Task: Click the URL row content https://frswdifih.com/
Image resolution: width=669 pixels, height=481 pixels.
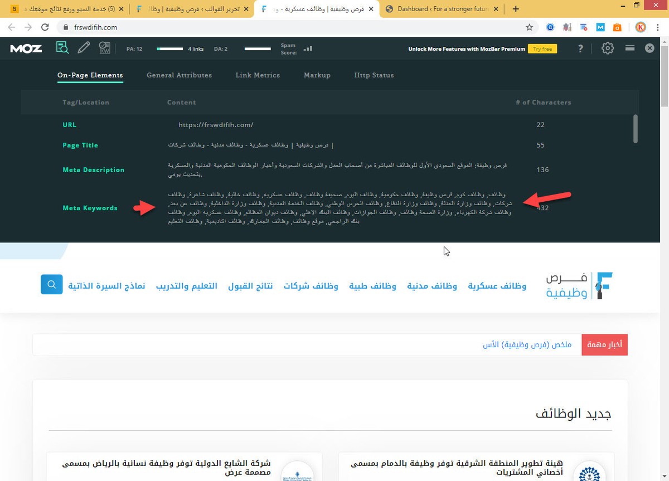Action: [216, 125]
